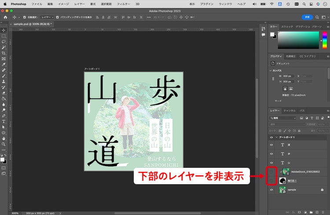330x215 pixels.
Task: Select the Path Selection tool
Action: click(4, 127)
